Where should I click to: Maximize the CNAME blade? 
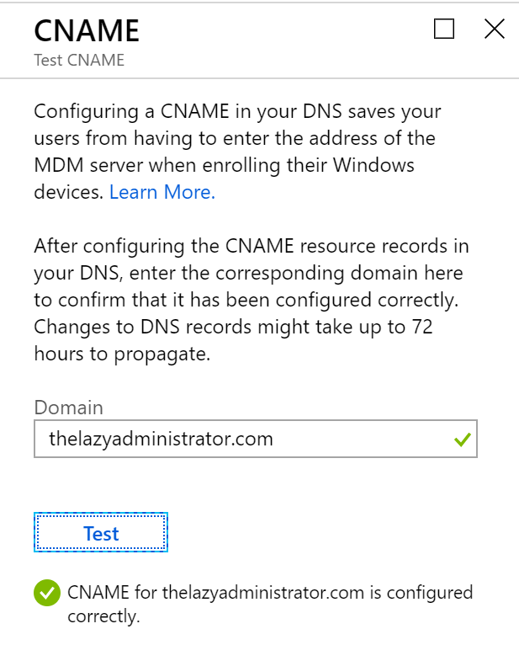tap(444, 29)
